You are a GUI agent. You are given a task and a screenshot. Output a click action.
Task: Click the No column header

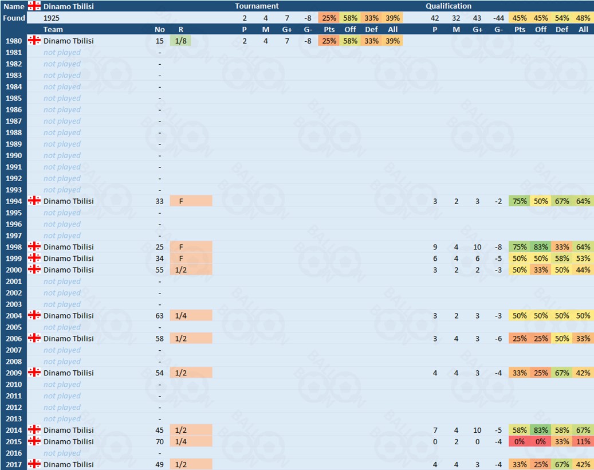pyautogui.click(x=160, y=29)
